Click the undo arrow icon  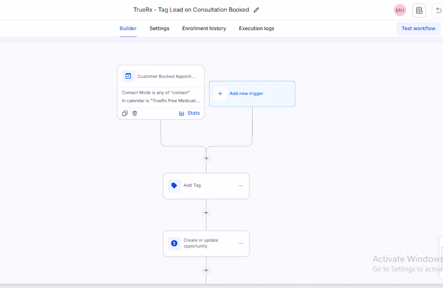click(439, 11)
